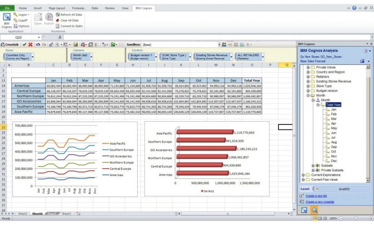Click Create a new crosstab link
Viewport: 374px width, 225px height.
(x=320, y=202)
